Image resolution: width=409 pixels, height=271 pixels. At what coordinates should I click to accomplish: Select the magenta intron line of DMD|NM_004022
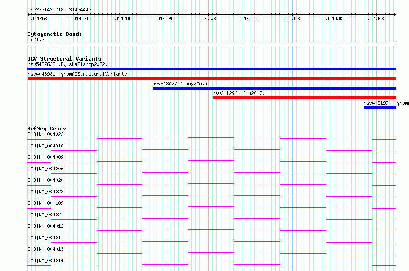211,138
